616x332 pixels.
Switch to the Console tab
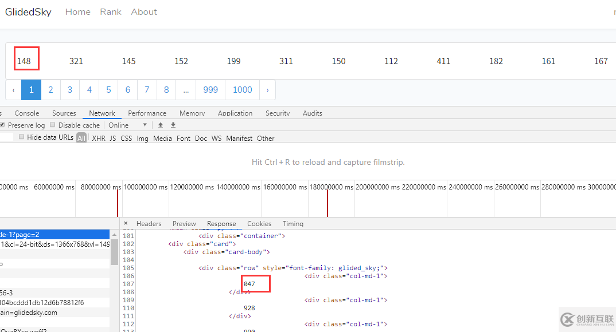point(27,113)
